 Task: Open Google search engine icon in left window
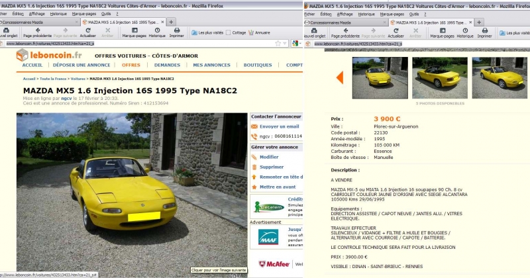[x=295, y=43]
